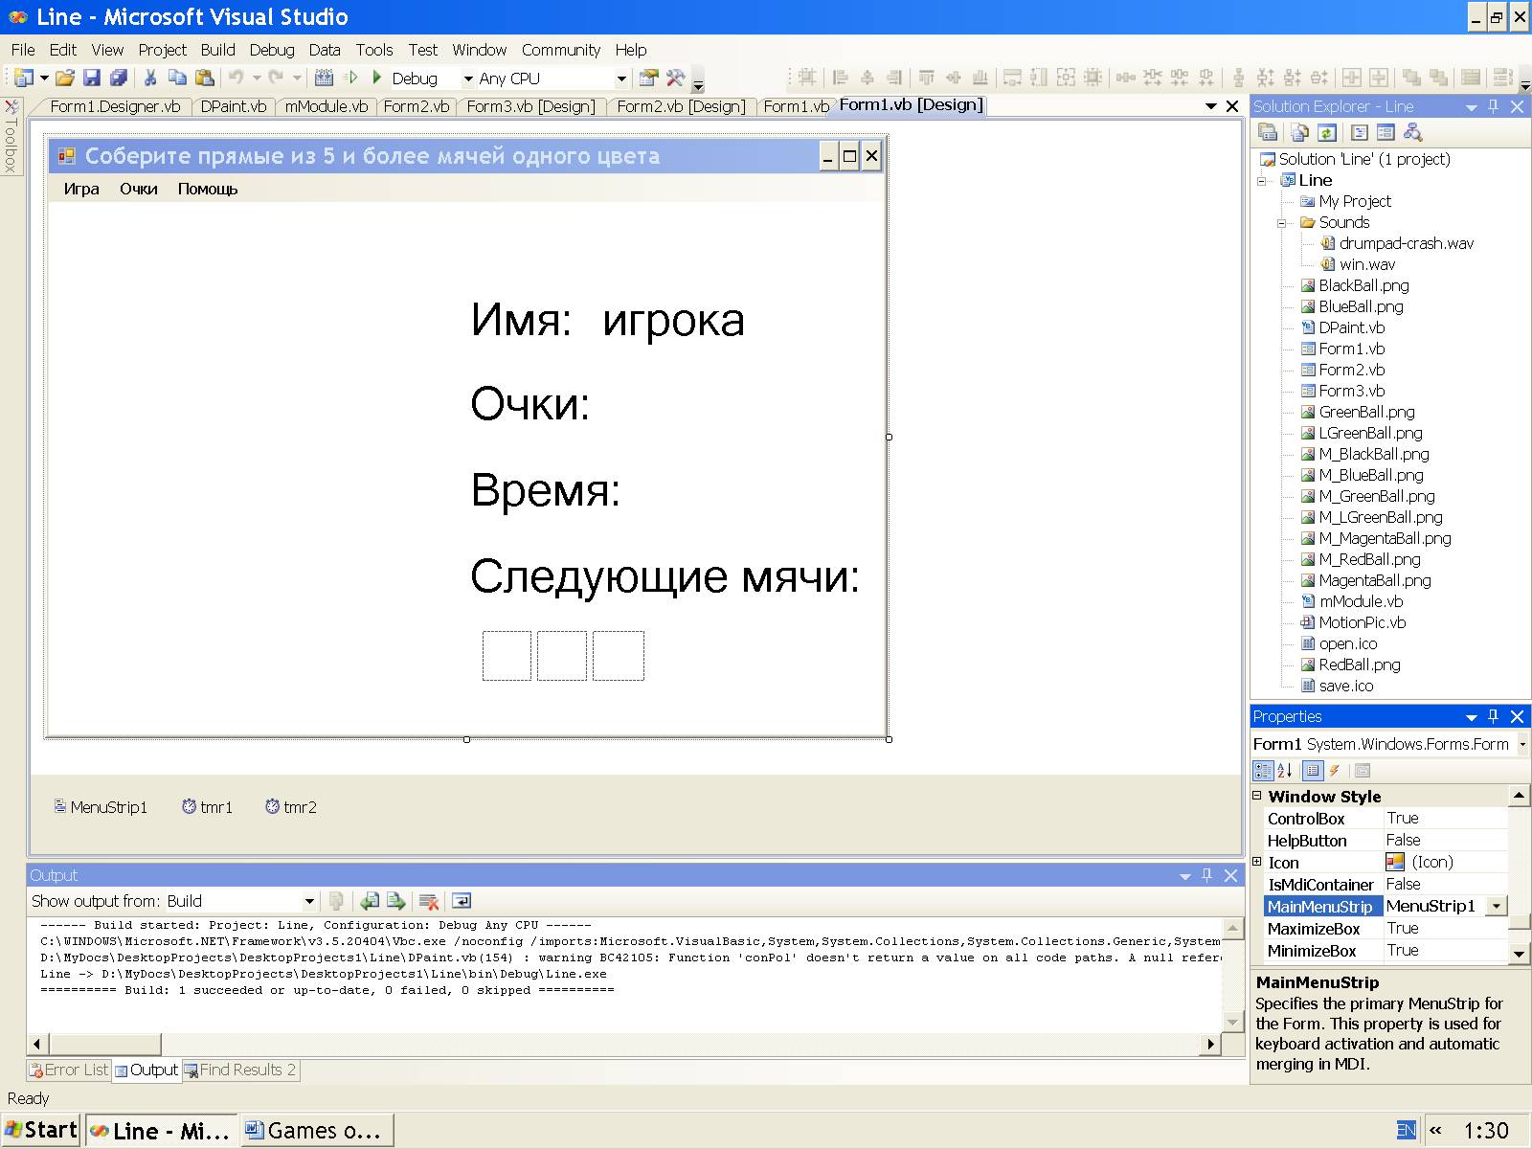Switch Properties to Categorized view
1532x1149 pixels.
pos(1263,771)
